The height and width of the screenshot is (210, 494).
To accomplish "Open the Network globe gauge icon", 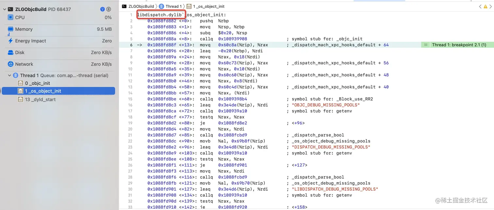I will [10, 64].
